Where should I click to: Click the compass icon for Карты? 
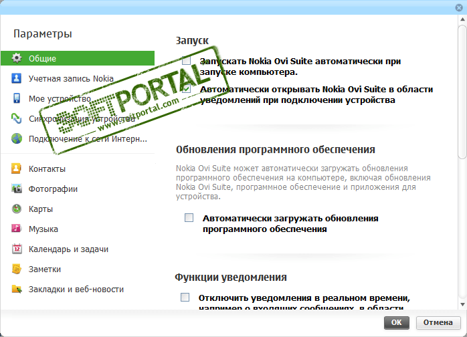pyautogui.click(x=17, y=209)
